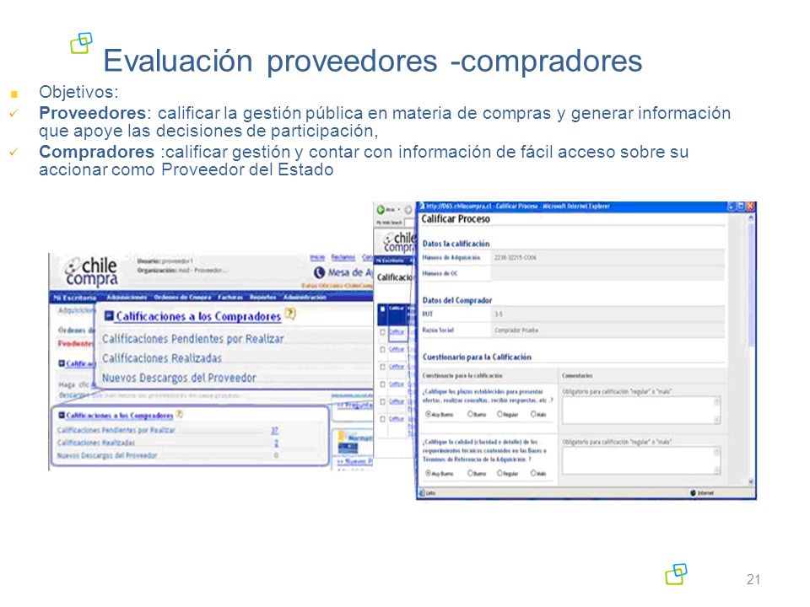The width and height of the screenshot is (810, 607).
Task: Tick checkbox on third Calificar row
Action: point(383,367)
